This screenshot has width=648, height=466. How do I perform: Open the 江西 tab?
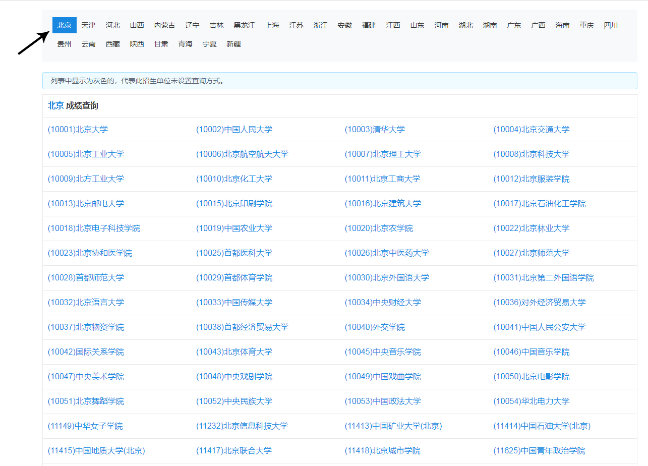[393, 25]
